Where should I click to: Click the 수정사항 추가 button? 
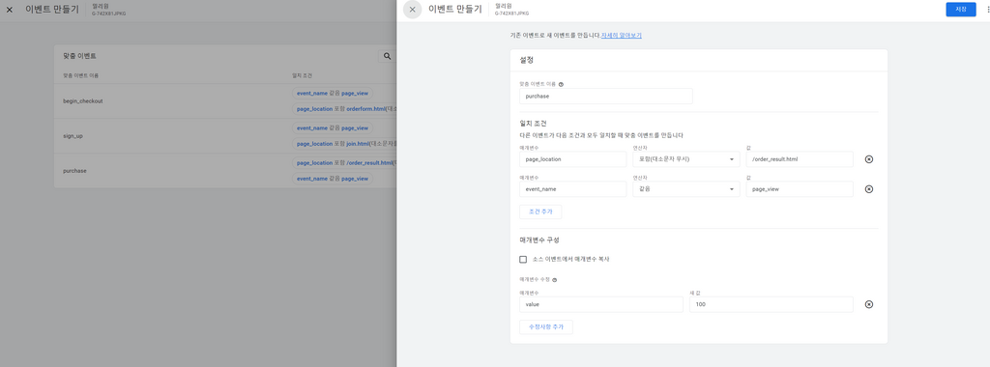546,327
